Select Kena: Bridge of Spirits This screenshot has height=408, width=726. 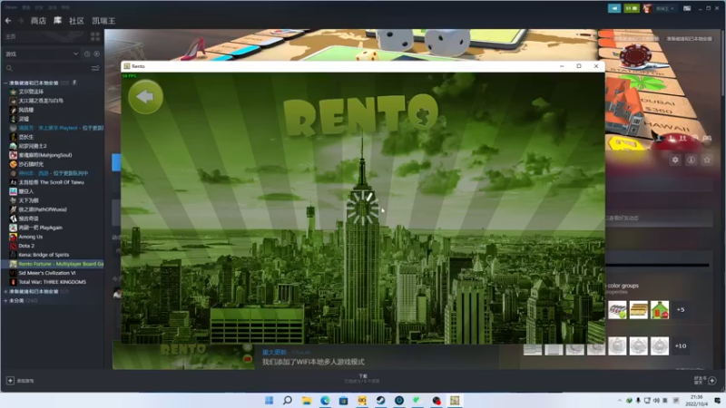point(44,255)
